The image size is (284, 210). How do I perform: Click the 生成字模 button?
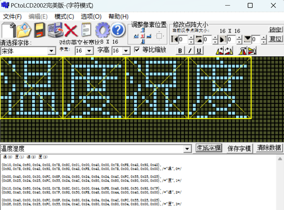[209, 148]
